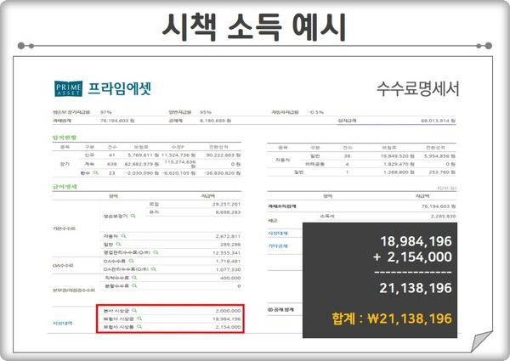Select the 1,718,481 amount
The width and height of the screenshot is (510, 361).
[228, 262]
